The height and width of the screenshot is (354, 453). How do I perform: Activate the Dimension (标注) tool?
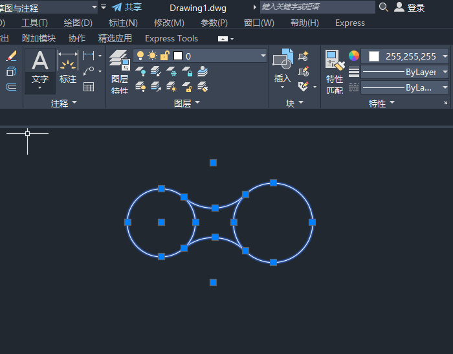(x=68, y=67)
